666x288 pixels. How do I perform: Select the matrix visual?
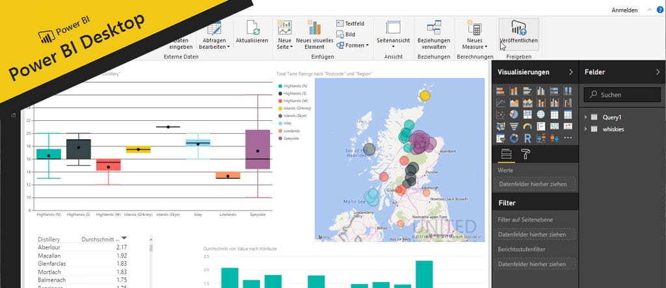pyautogui.click(x=567, y=114)
